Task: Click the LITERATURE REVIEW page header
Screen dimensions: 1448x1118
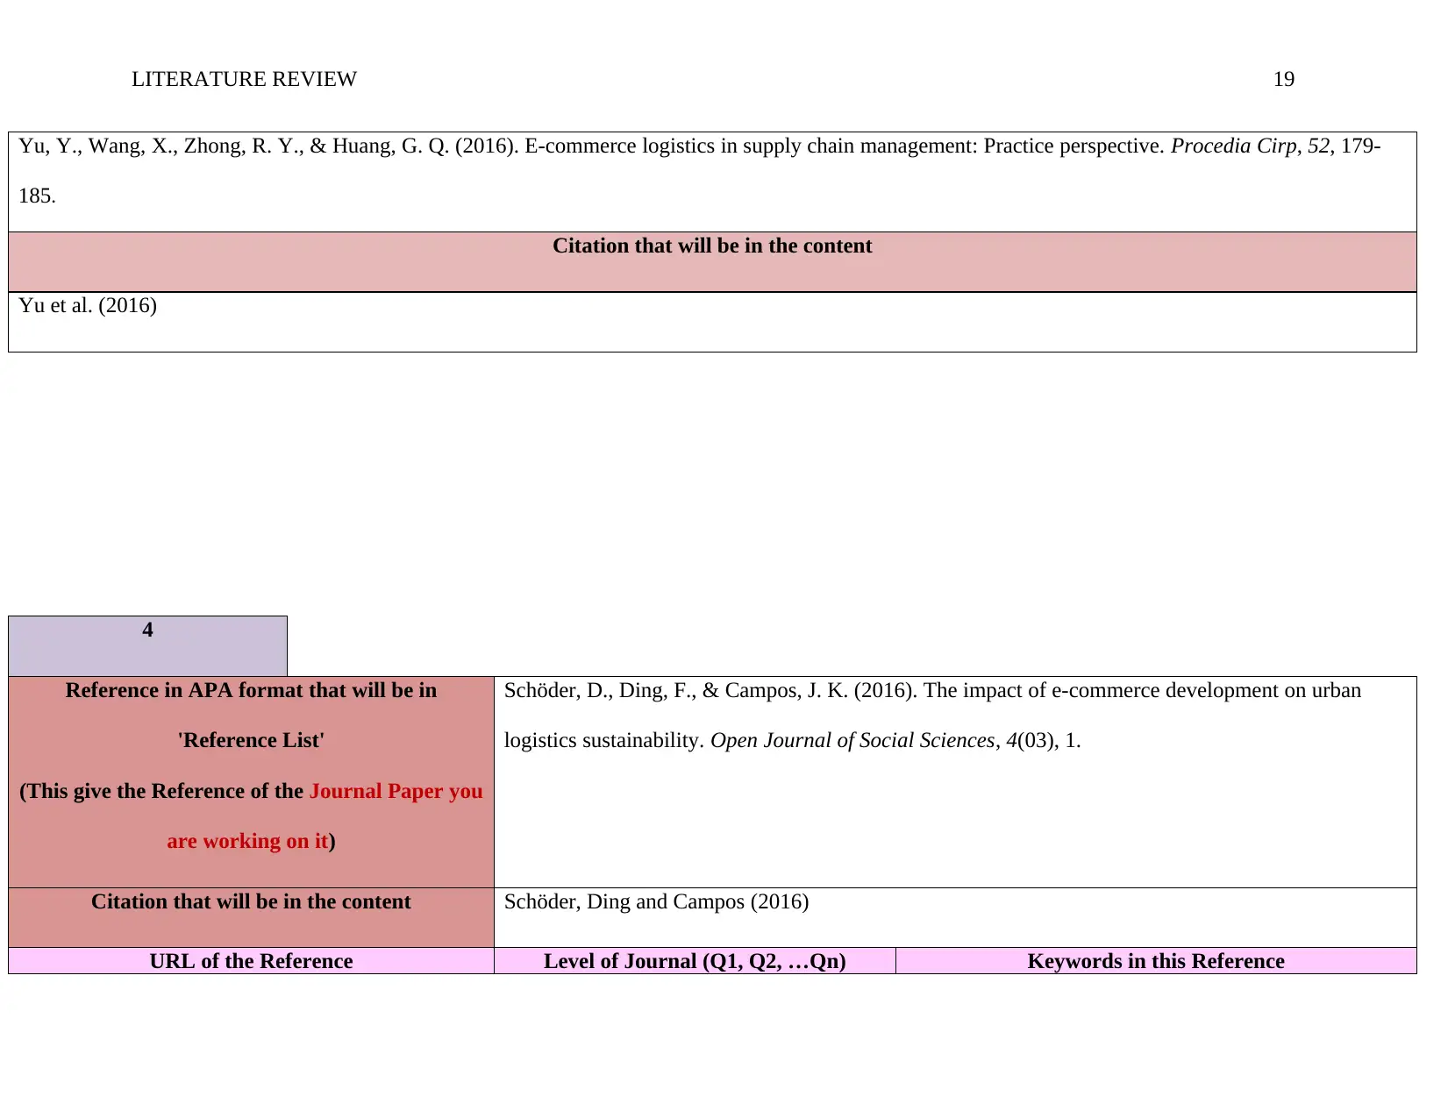Action: click(x=244, y=79)
